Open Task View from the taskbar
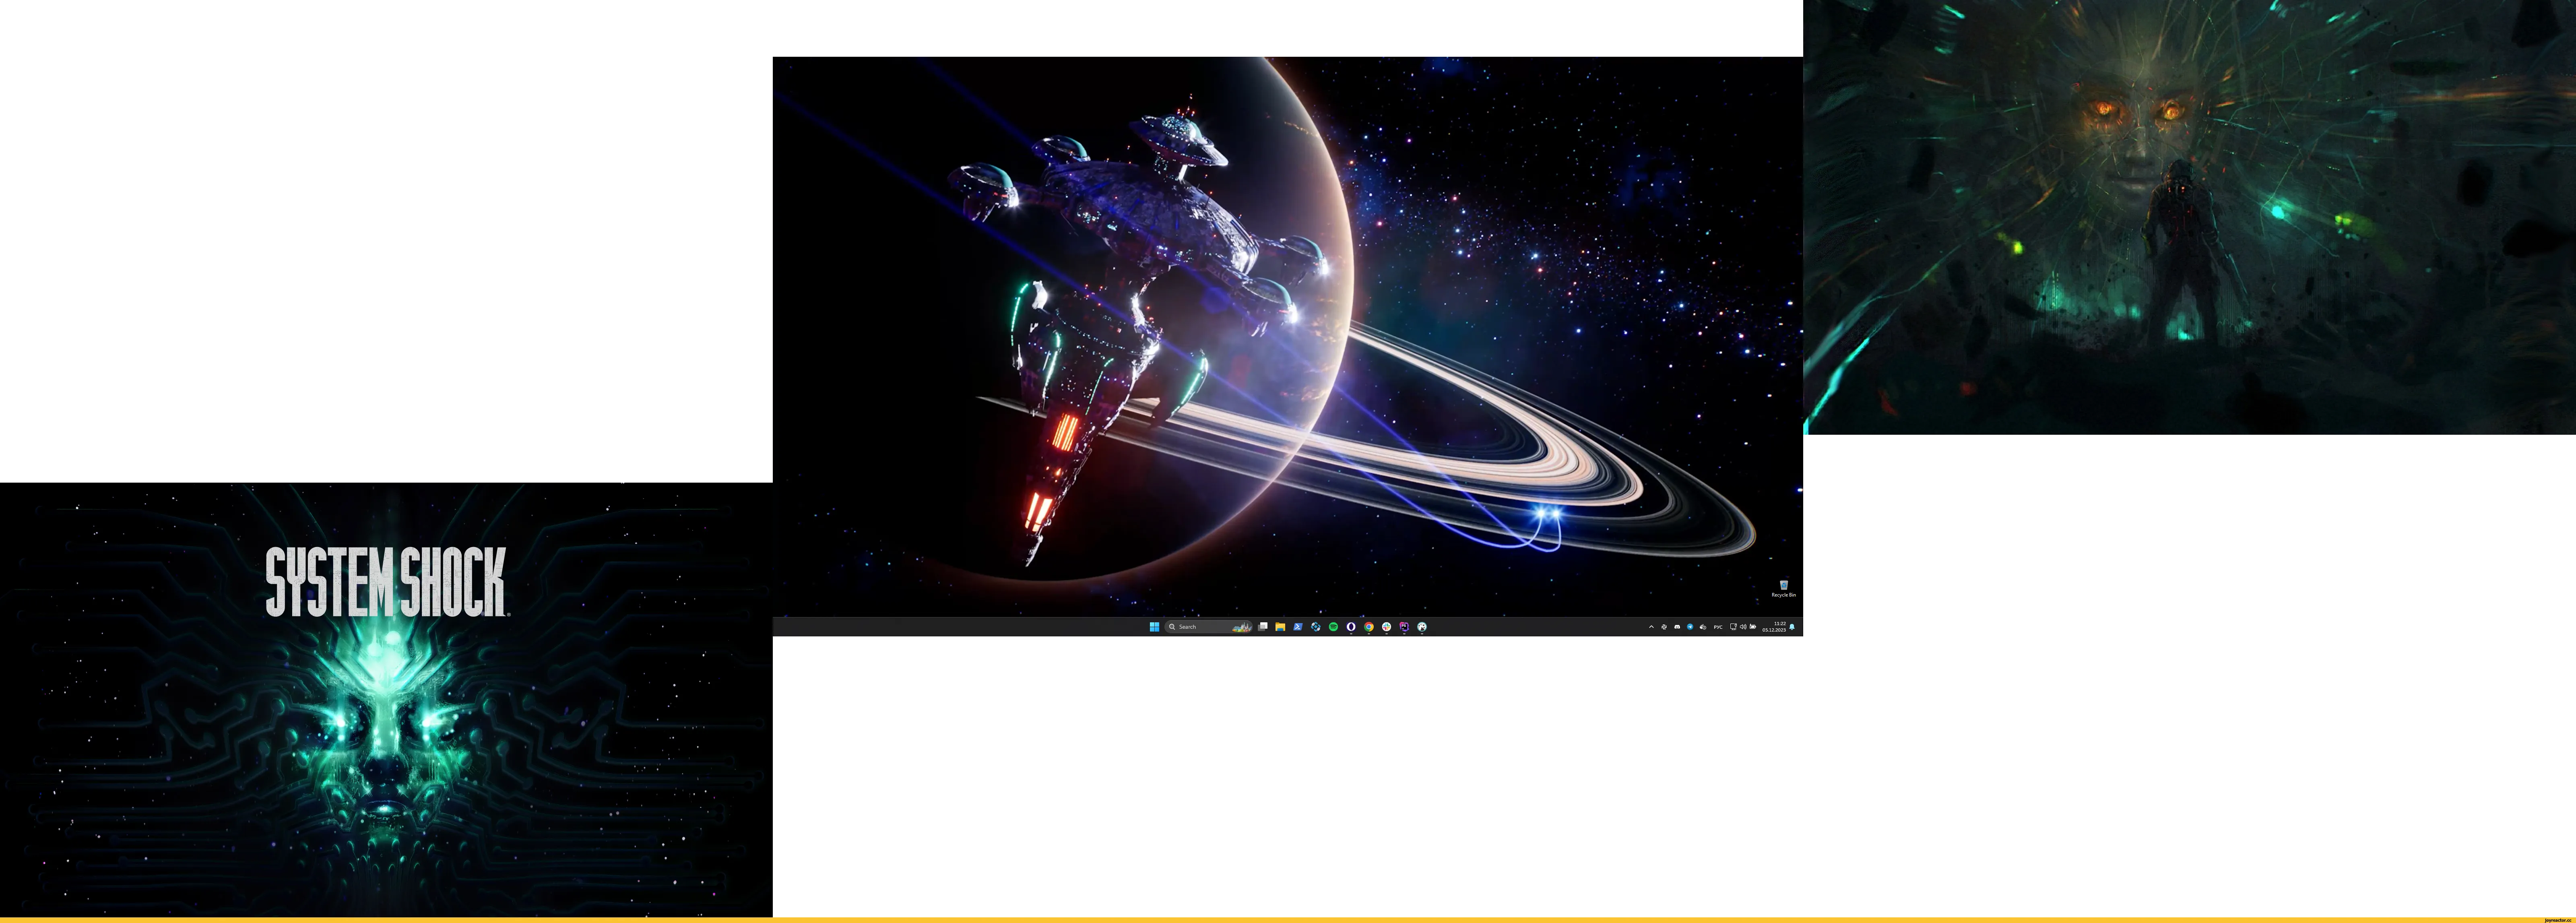This screenshot has width=2576, height=923. [x=1263, y=627]
